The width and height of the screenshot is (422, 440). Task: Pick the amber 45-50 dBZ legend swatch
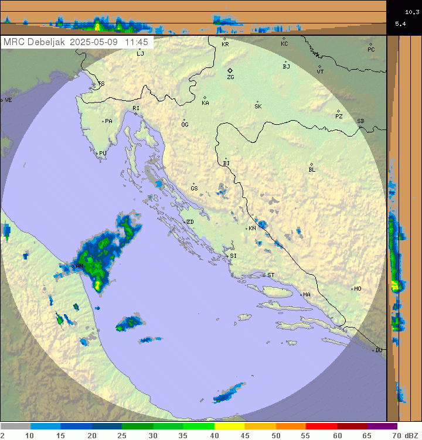coord(260,427)
